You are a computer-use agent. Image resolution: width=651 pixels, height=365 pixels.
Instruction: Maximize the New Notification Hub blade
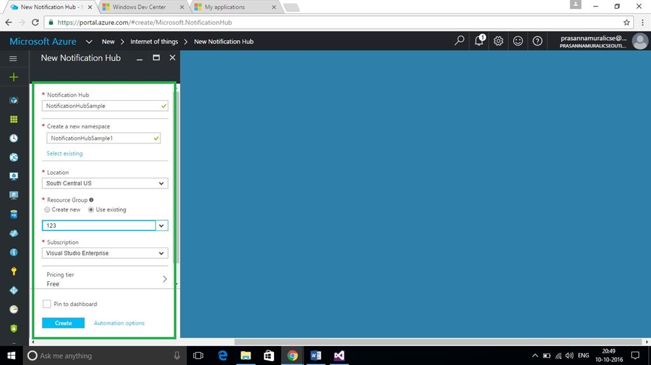(156, 58)
